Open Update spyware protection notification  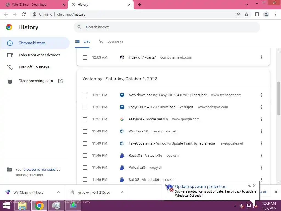click(210, 191)
